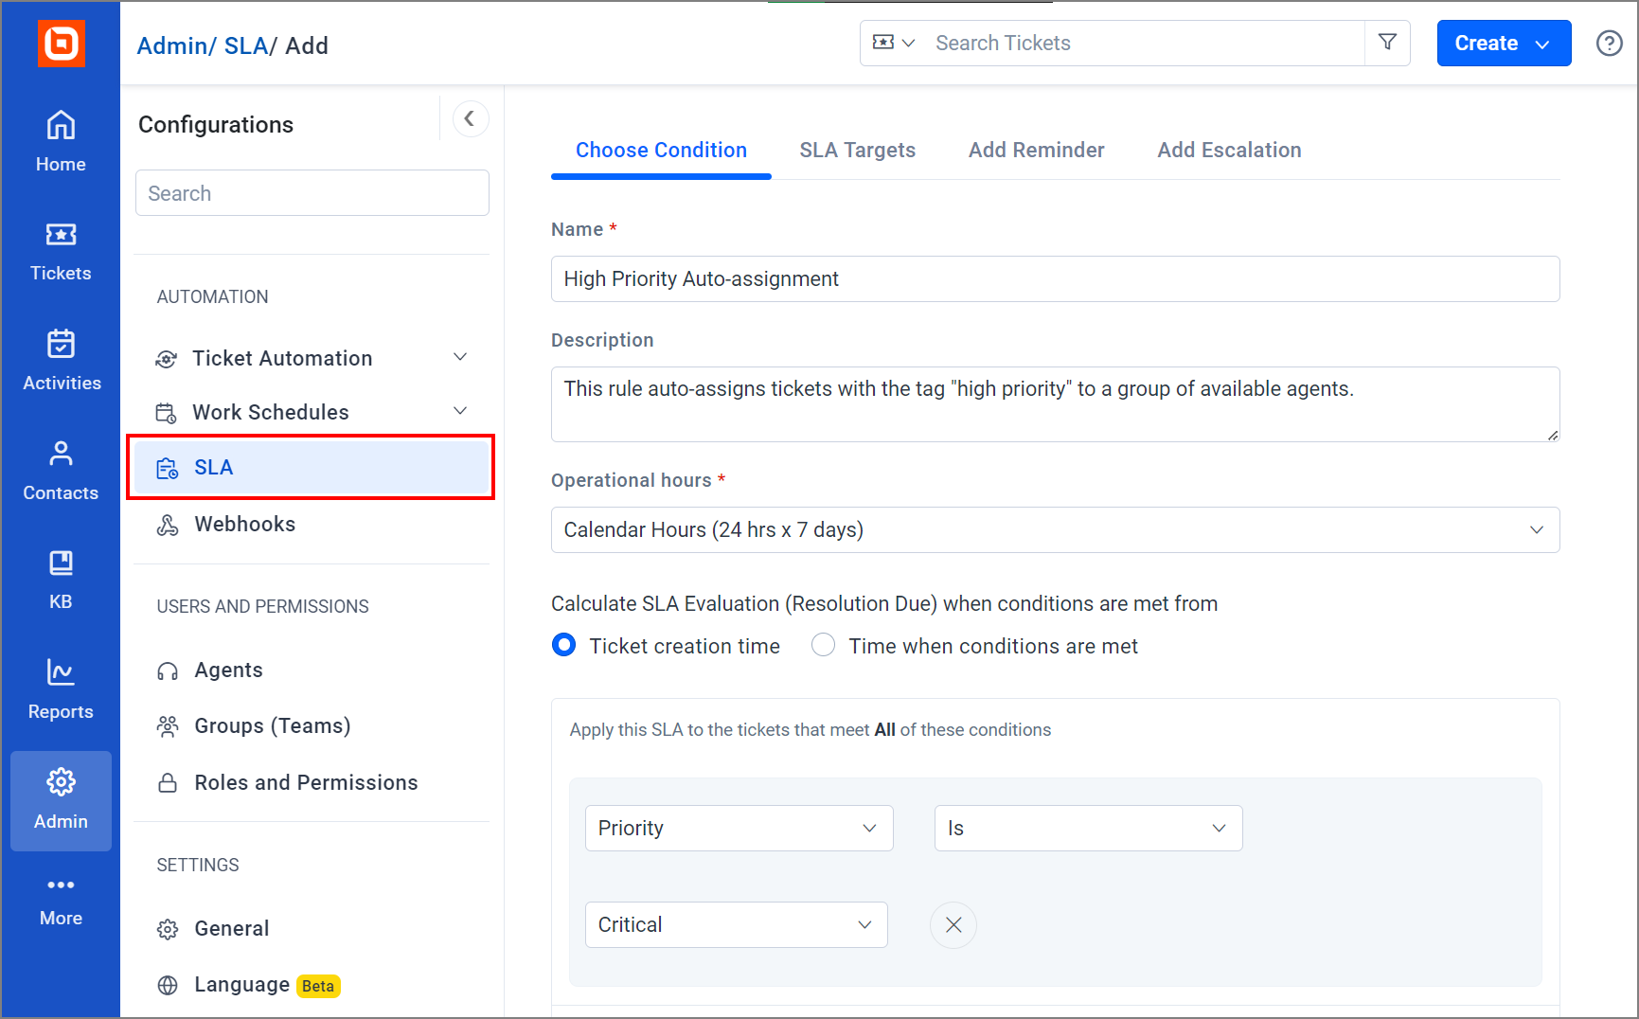The image size is (1639, 1019).
Task: Select the Webhooks configuration item
Action: pyautogui.click(x=244, y=524)
